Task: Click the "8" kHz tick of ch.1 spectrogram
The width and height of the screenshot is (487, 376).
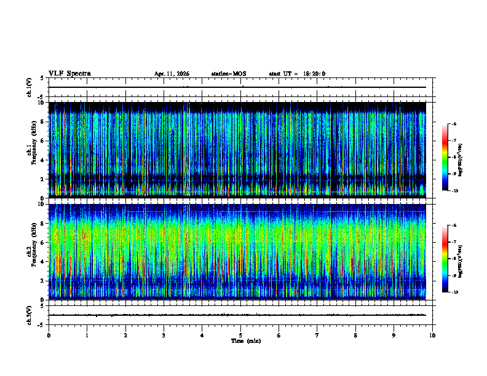Action: coord(42,122)
